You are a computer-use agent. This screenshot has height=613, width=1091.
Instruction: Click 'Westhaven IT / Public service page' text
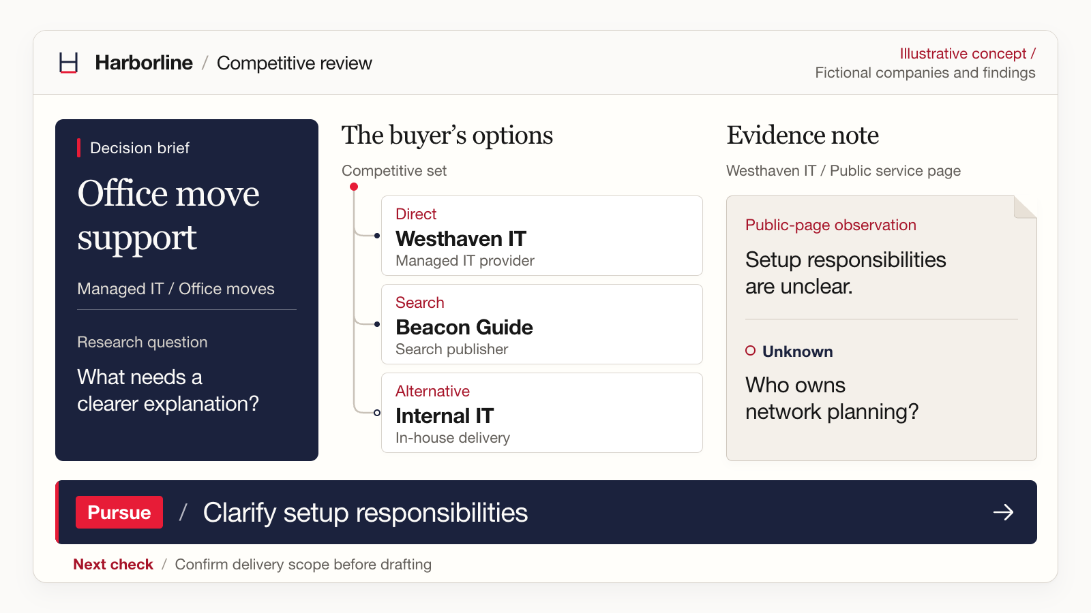(x=843, y=171)
